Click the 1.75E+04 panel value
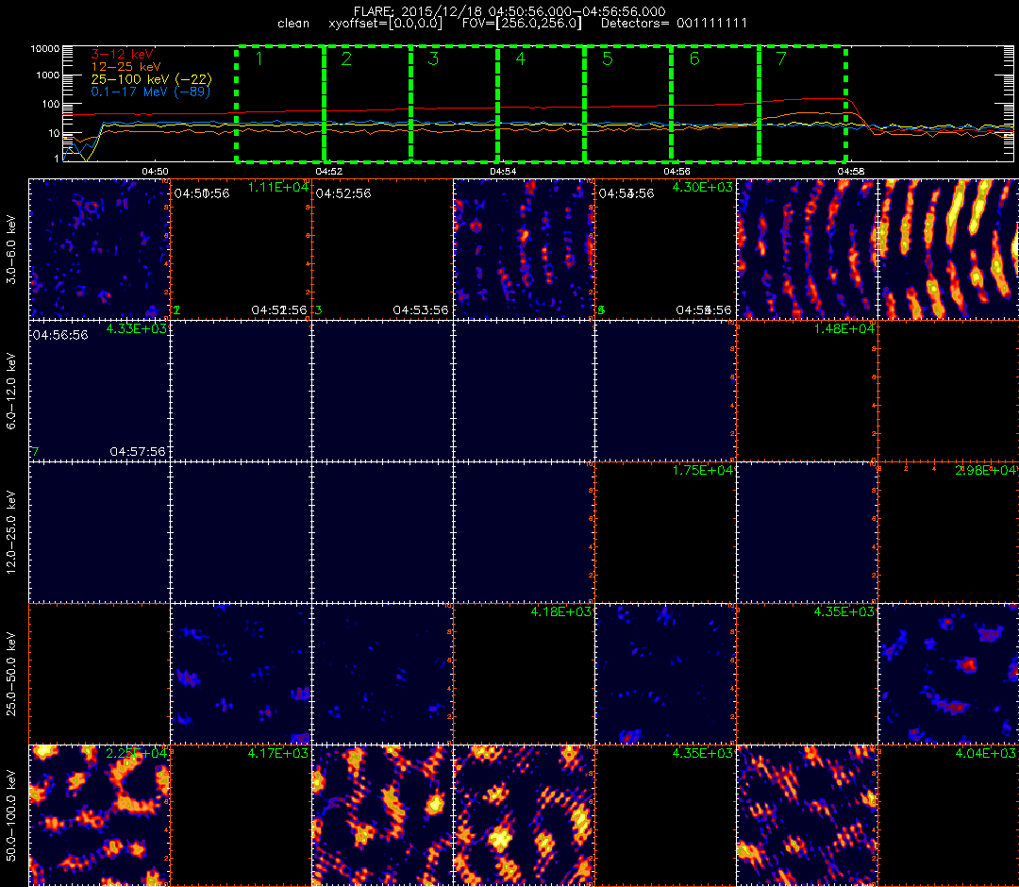 coord(703,471)
